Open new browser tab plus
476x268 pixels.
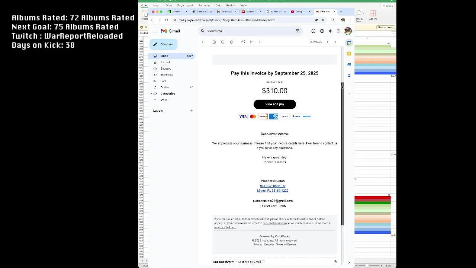click(341, 12)
